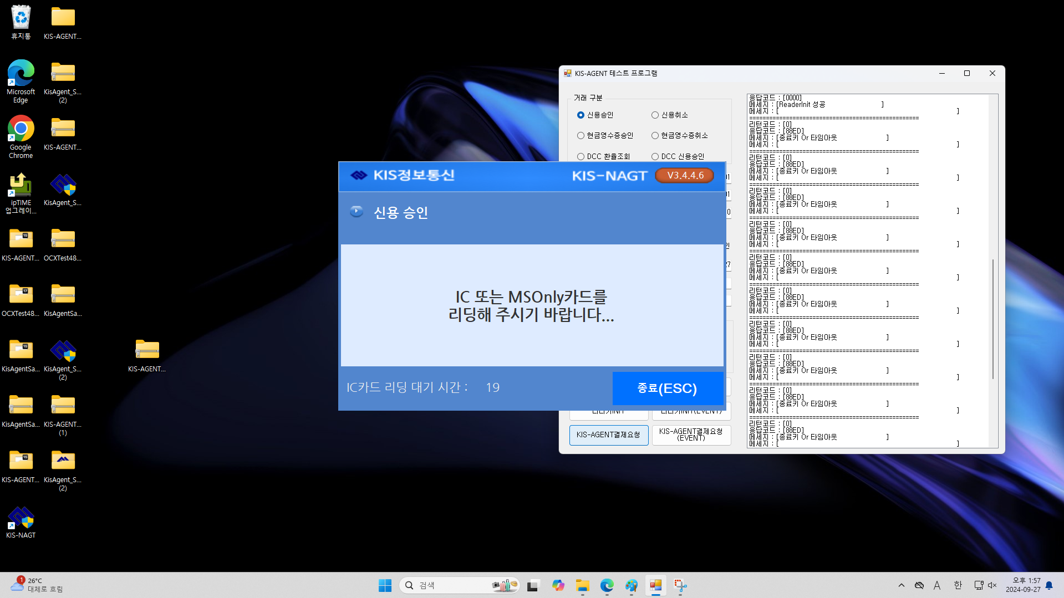The width and height of the screenshot is (1064, 598).
Task: Expand the system tray hidden icons chevron
Action: tap(901, 585)
